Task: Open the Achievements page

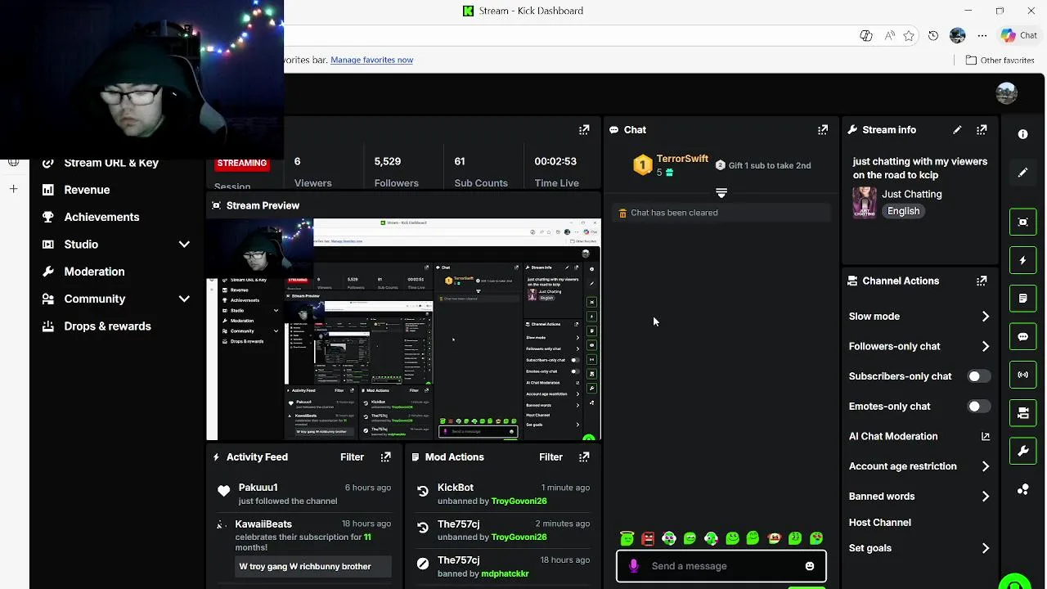Action: 101,217
